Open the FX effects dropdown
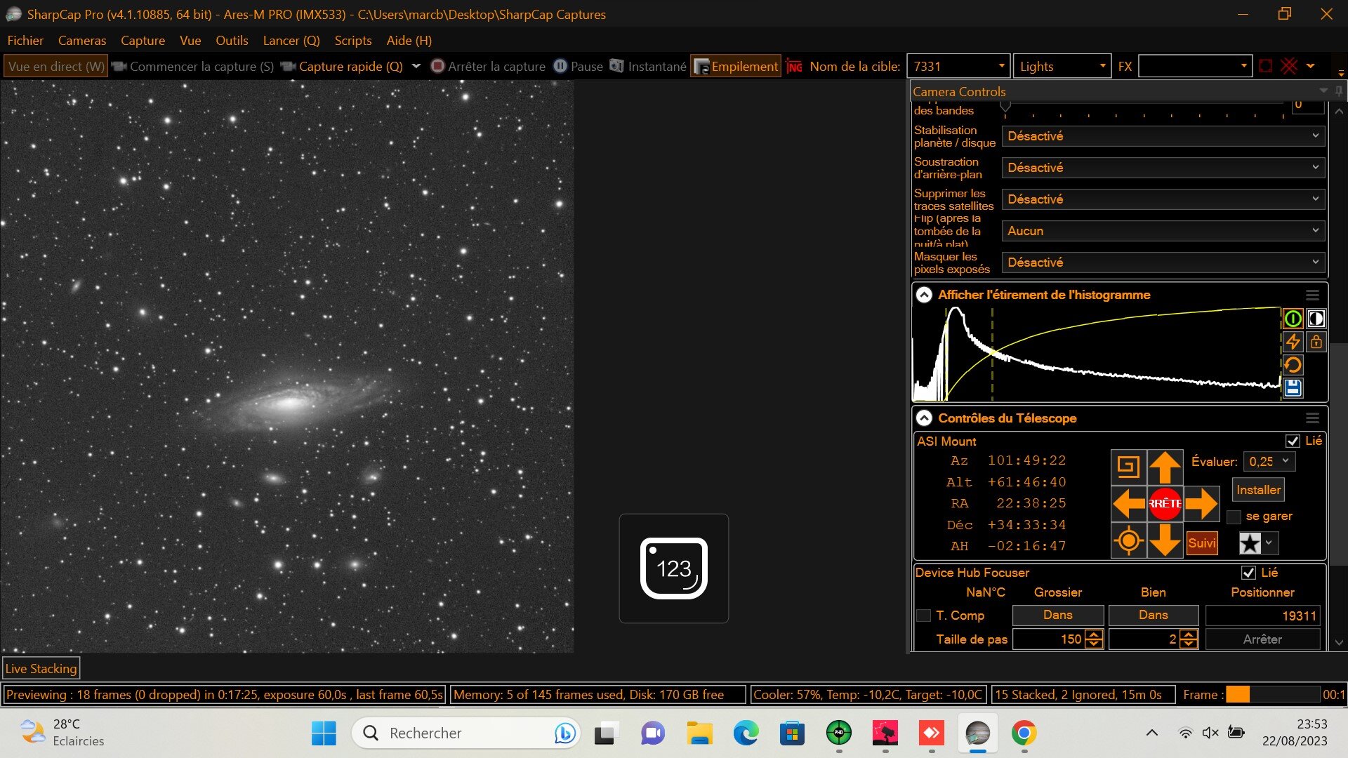The height and width of the screenshot is (758, 1348). coord(1243,66)
